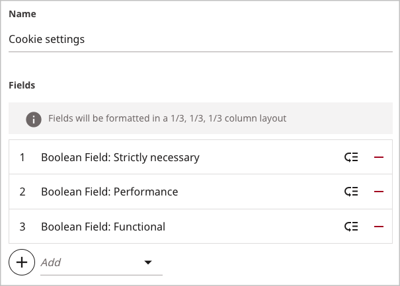Click row number 3 in fields list

coord(22,227)
